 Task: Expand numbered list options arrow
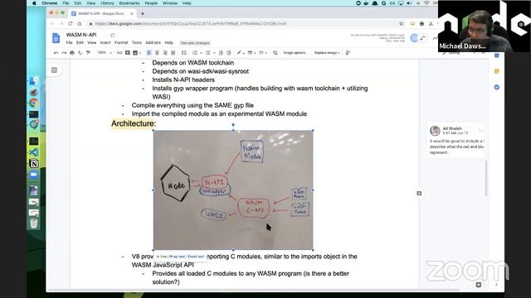click(201, 53)
